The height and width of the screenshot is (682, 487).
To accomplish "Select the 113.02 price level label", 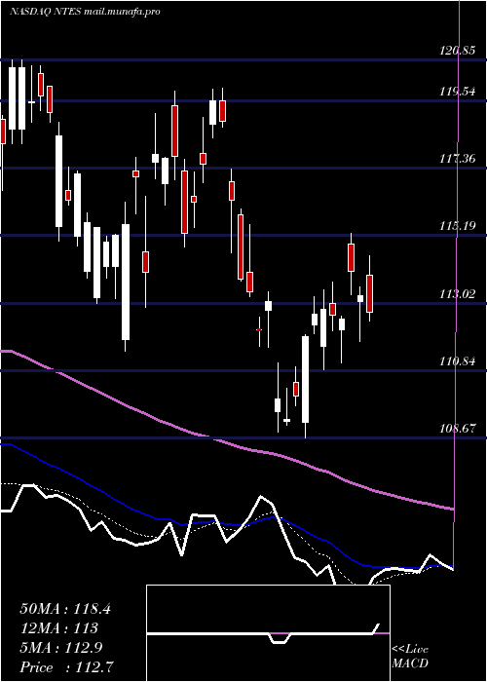I will (458, 294).
